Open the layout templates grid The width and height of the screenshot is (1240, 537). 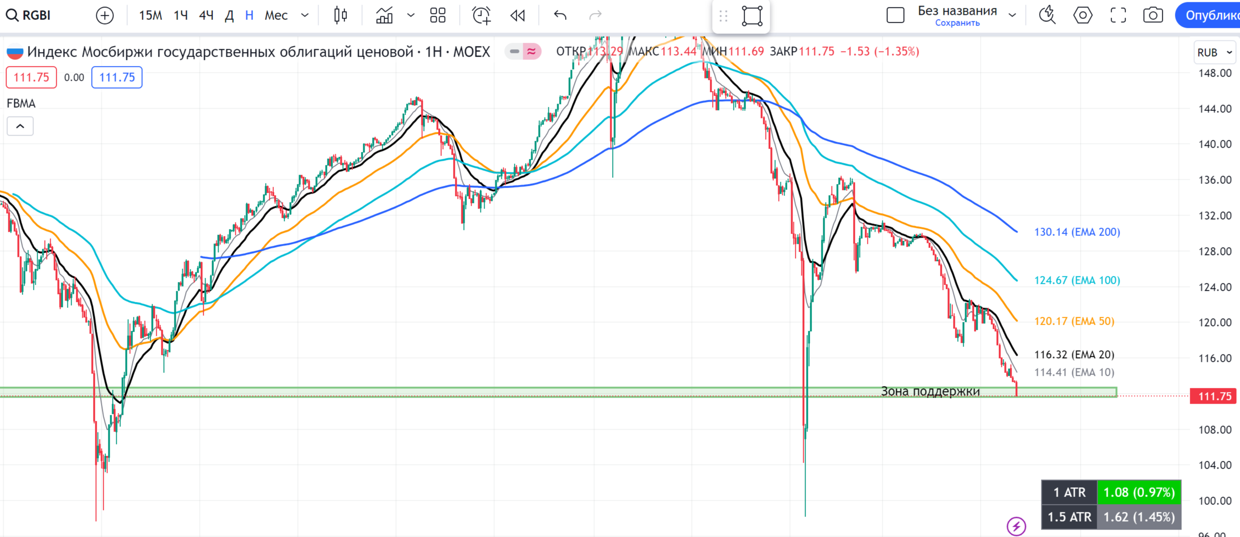click(438, 15)
